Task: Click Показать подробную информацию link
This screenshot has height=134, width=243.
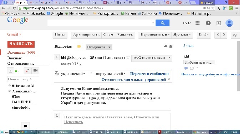Action: (x=210, y=74)
